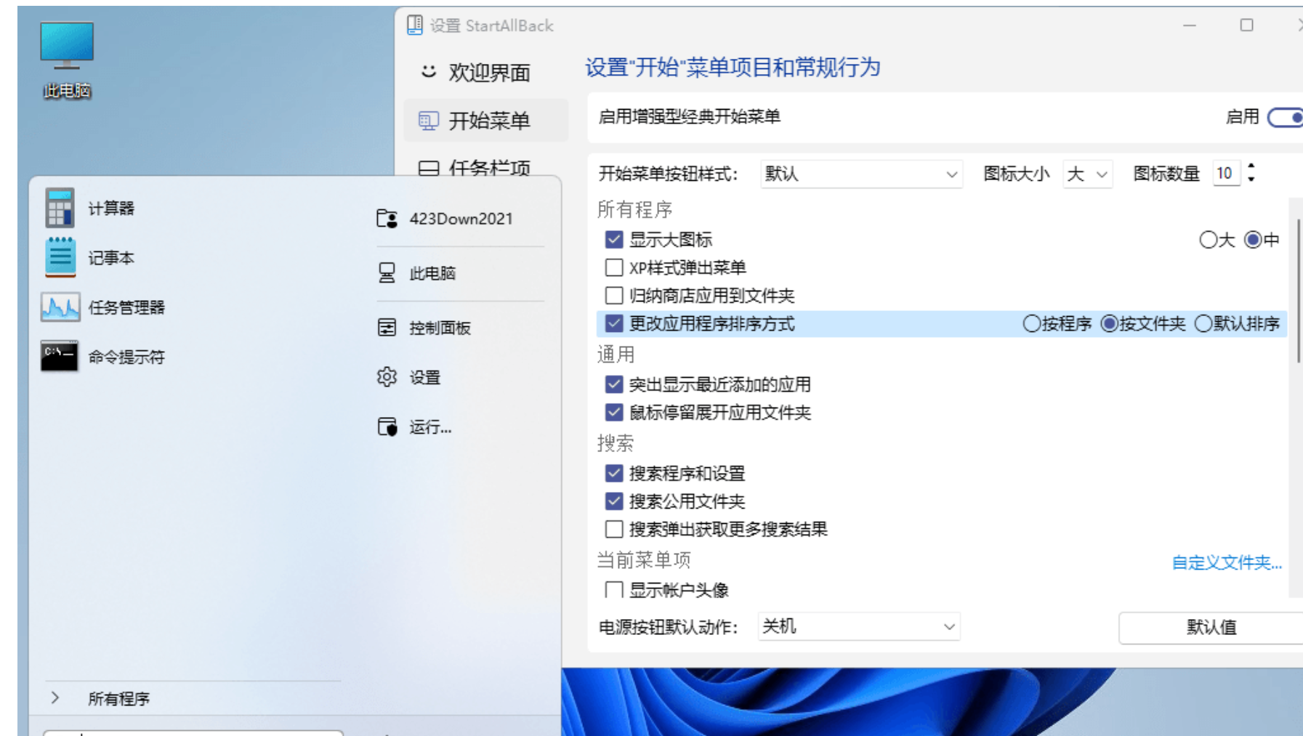Click 计算器 pinned program label
1303x736 pixels.
111,209
